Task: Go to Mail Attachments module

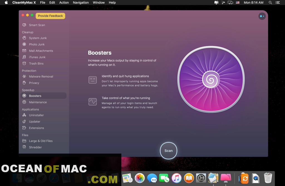Action: point(41,51)
